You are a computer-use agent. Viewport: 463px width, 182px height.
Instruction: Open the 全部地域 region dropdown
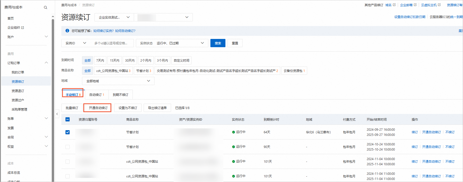tap(118, 81)
